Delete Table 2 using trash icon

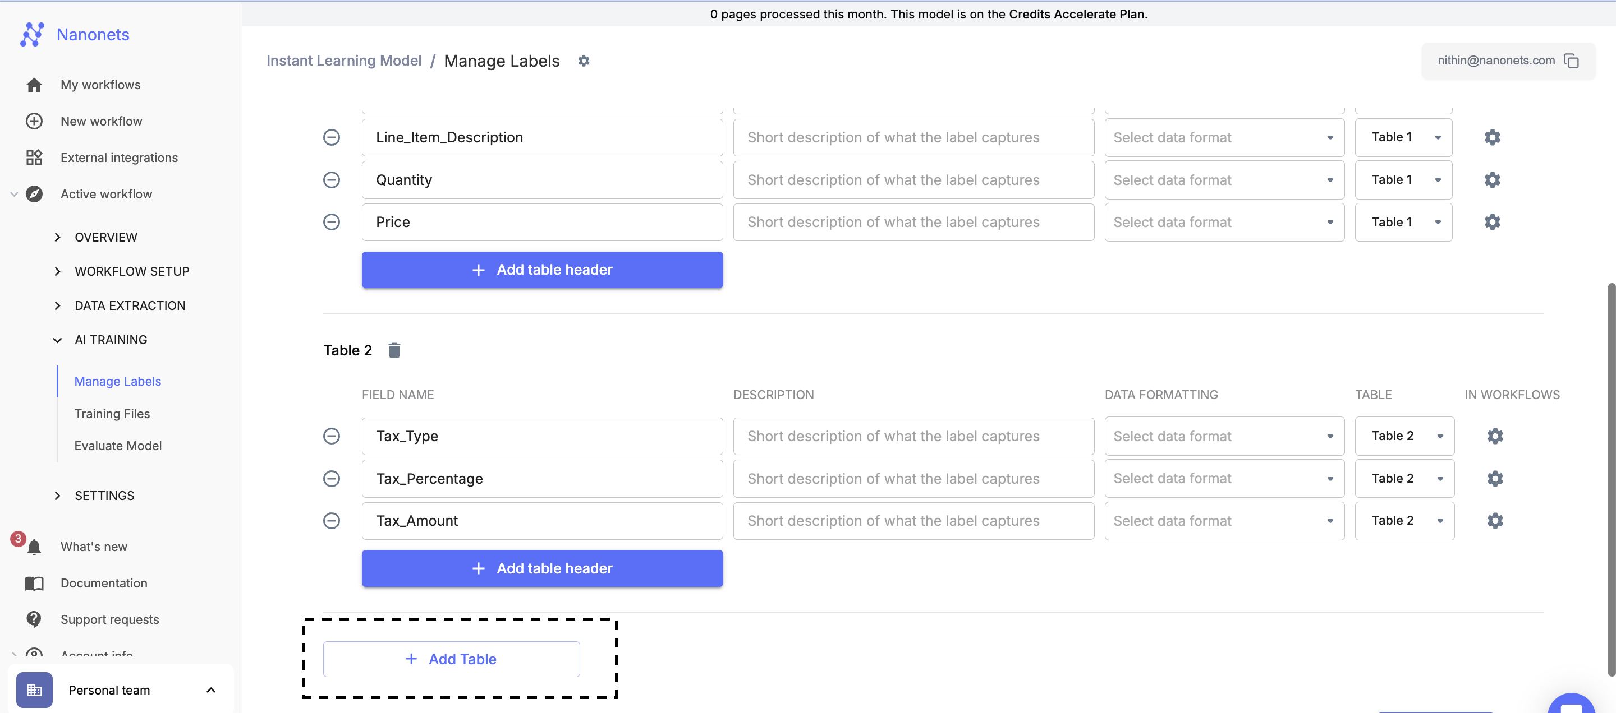[394, 350]
